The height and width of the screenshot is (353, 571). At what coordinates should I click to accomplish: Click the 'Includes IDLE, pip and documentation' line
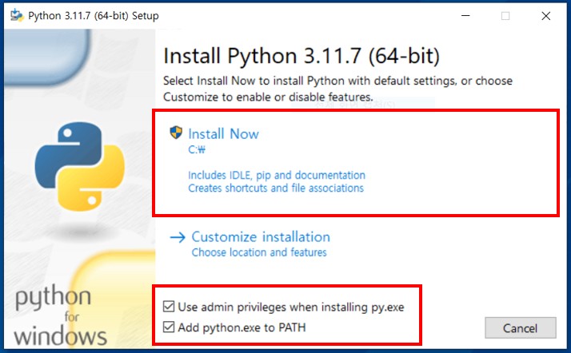277,175
